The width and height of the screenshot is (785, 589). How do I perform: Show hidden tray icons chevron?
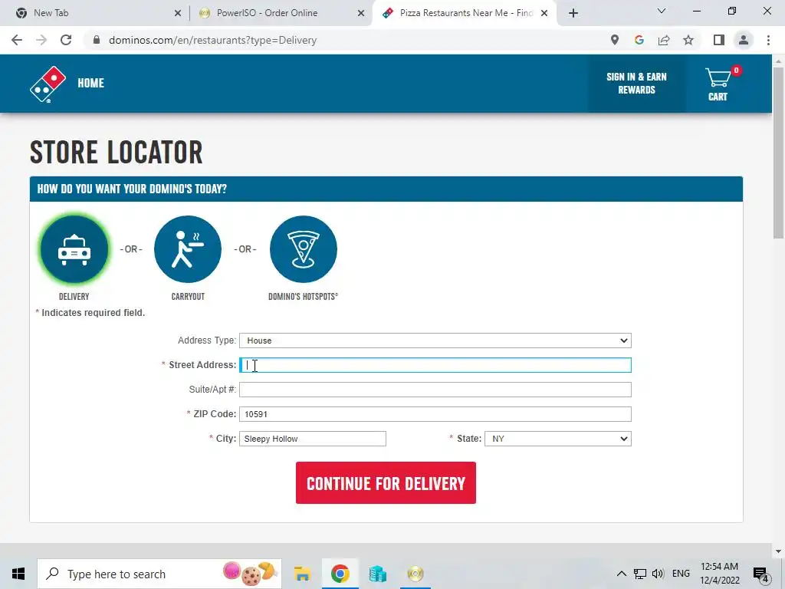click(621, 574)
